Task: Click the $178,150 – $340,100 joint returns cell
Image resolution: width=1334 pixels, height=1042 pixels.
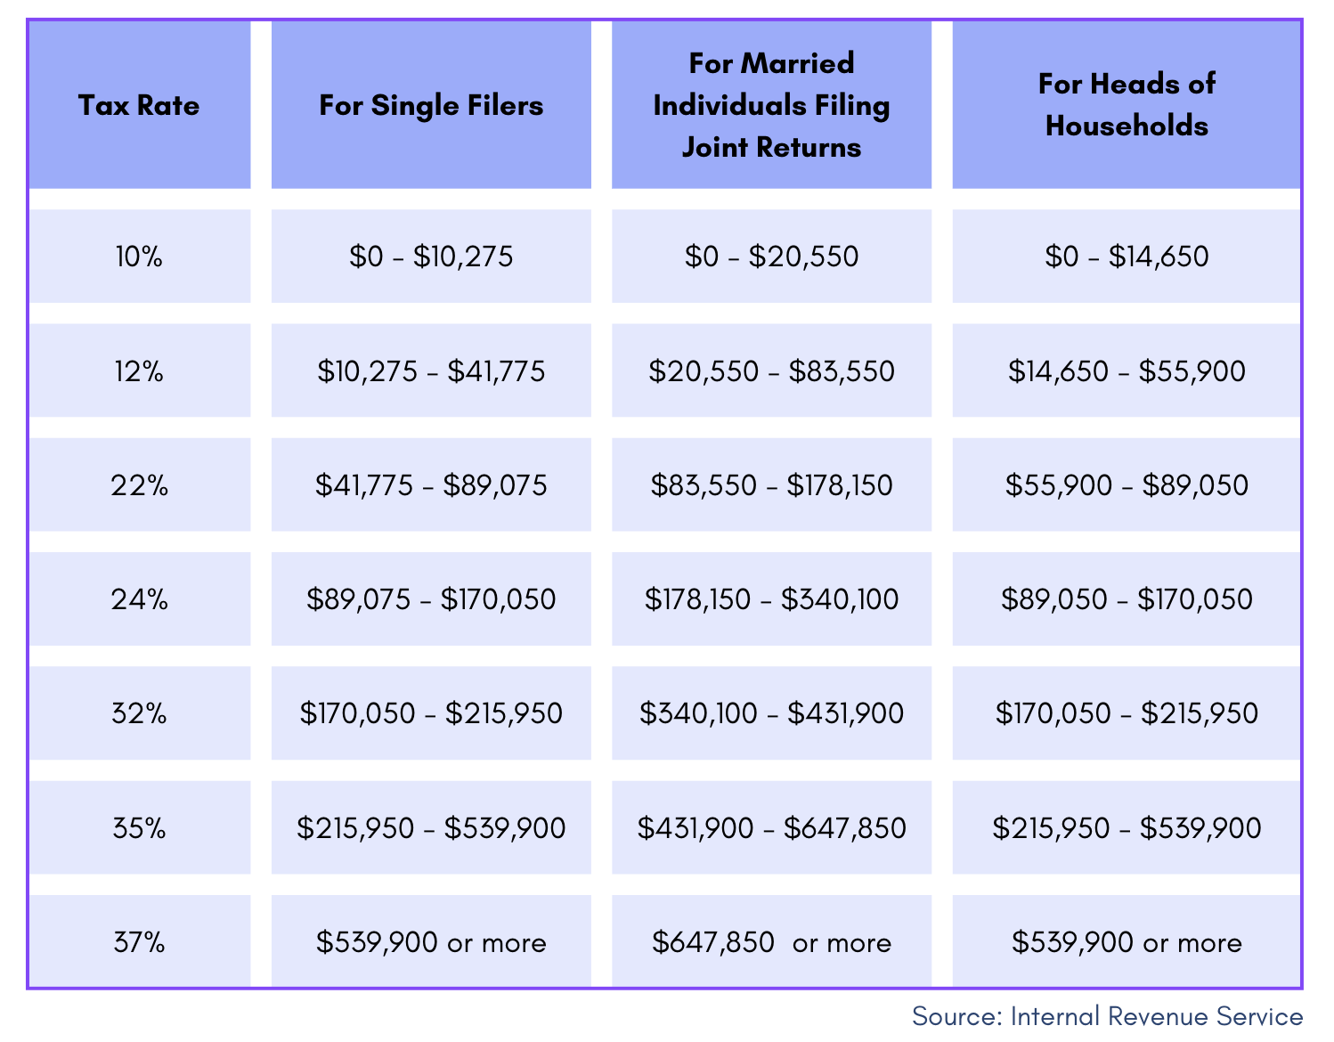Action: point(771,598)
